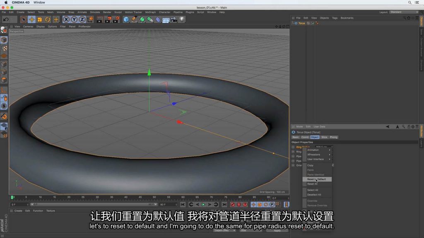This screenshot has width=424, height=238.
Task: Select Points mode in left palette
Action: 4,64
